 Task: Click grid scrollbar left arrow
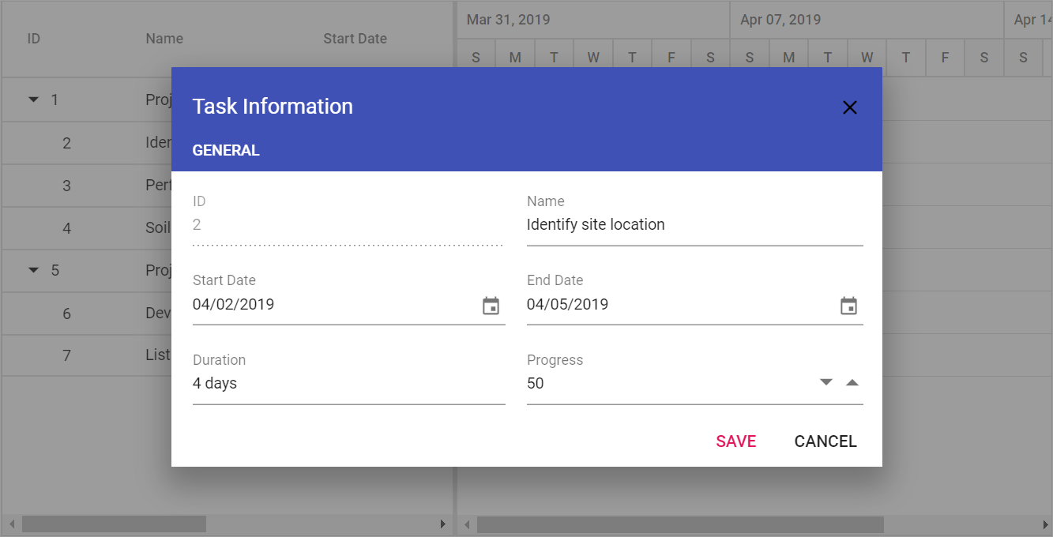[11, 524]
